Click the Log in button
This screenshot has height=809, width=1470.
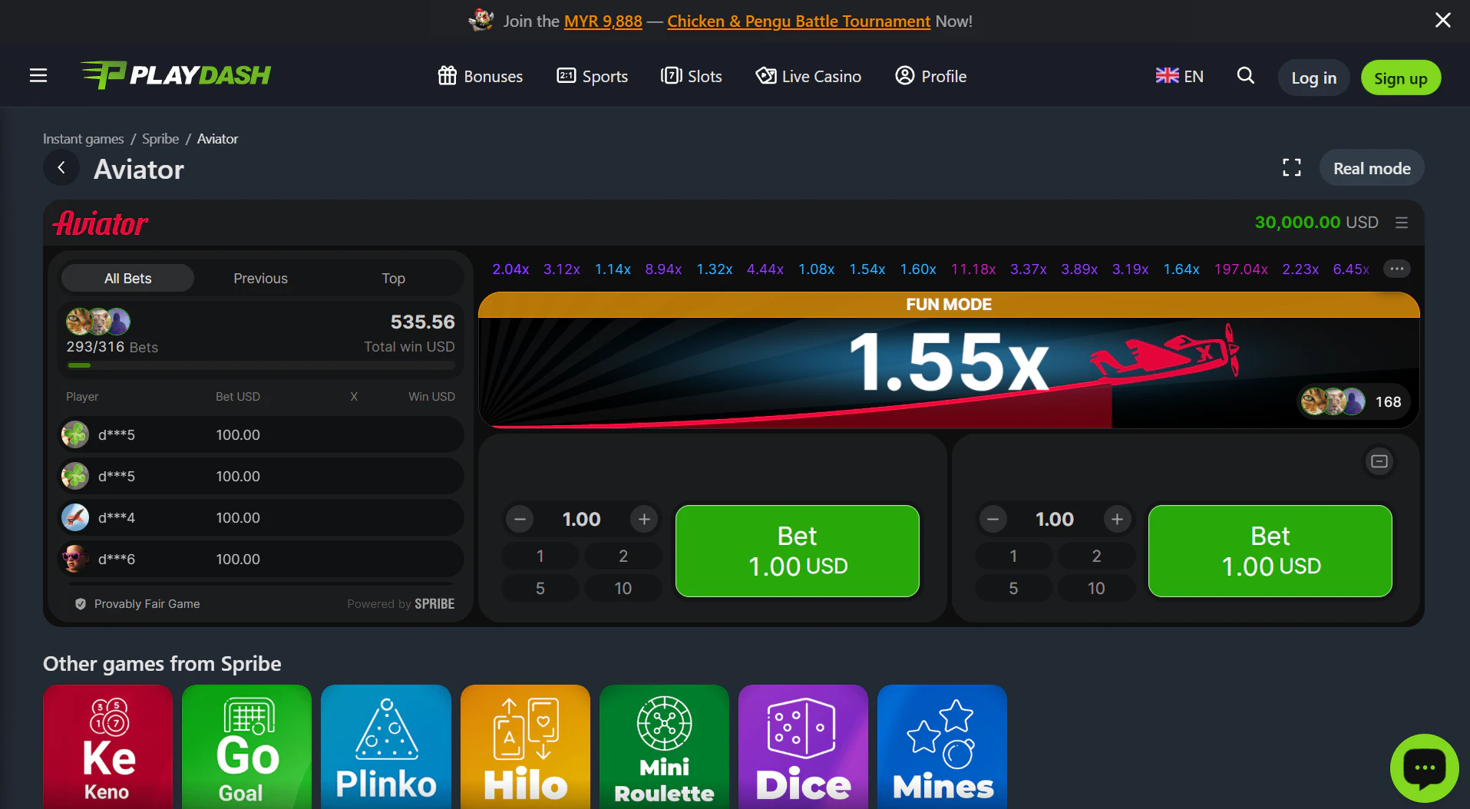click(1313, 78)
